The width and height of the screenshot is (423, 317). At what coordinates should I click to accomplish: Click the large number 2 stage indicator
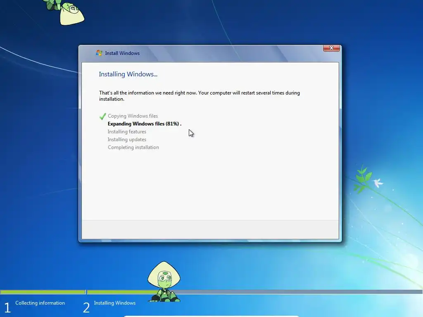[86, 308]
